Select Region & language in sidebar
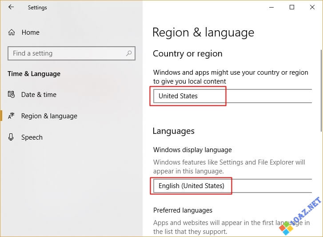 point(49,116)
